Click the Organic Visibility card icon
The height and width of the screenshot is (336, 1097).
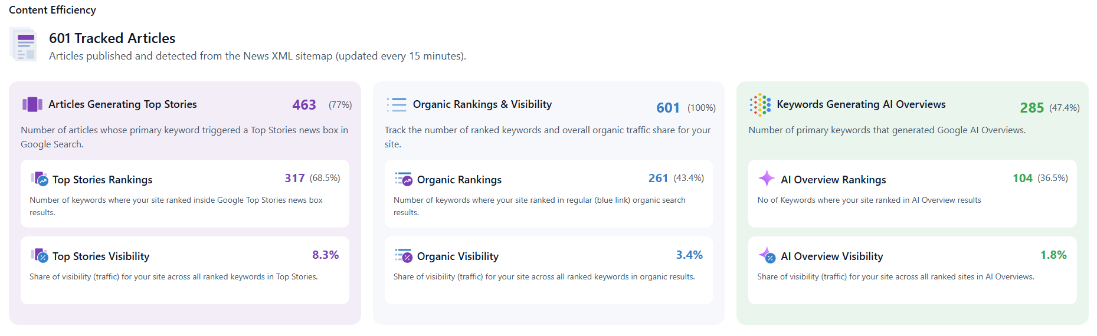pyautogui.click(x=404, y=255)
